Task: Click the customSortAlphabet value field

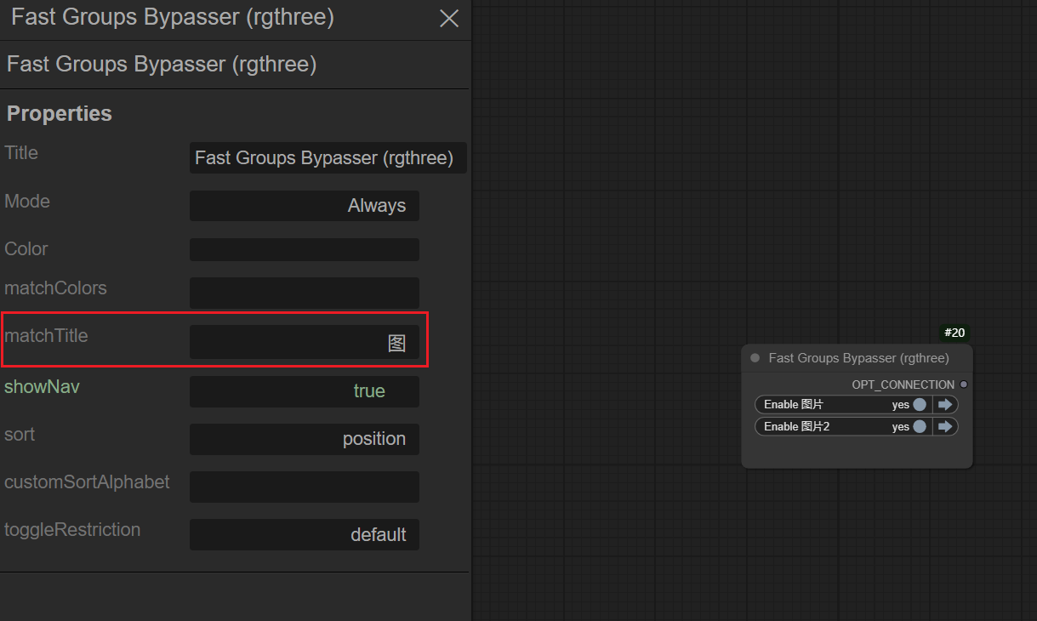Action: coord(304,487)
